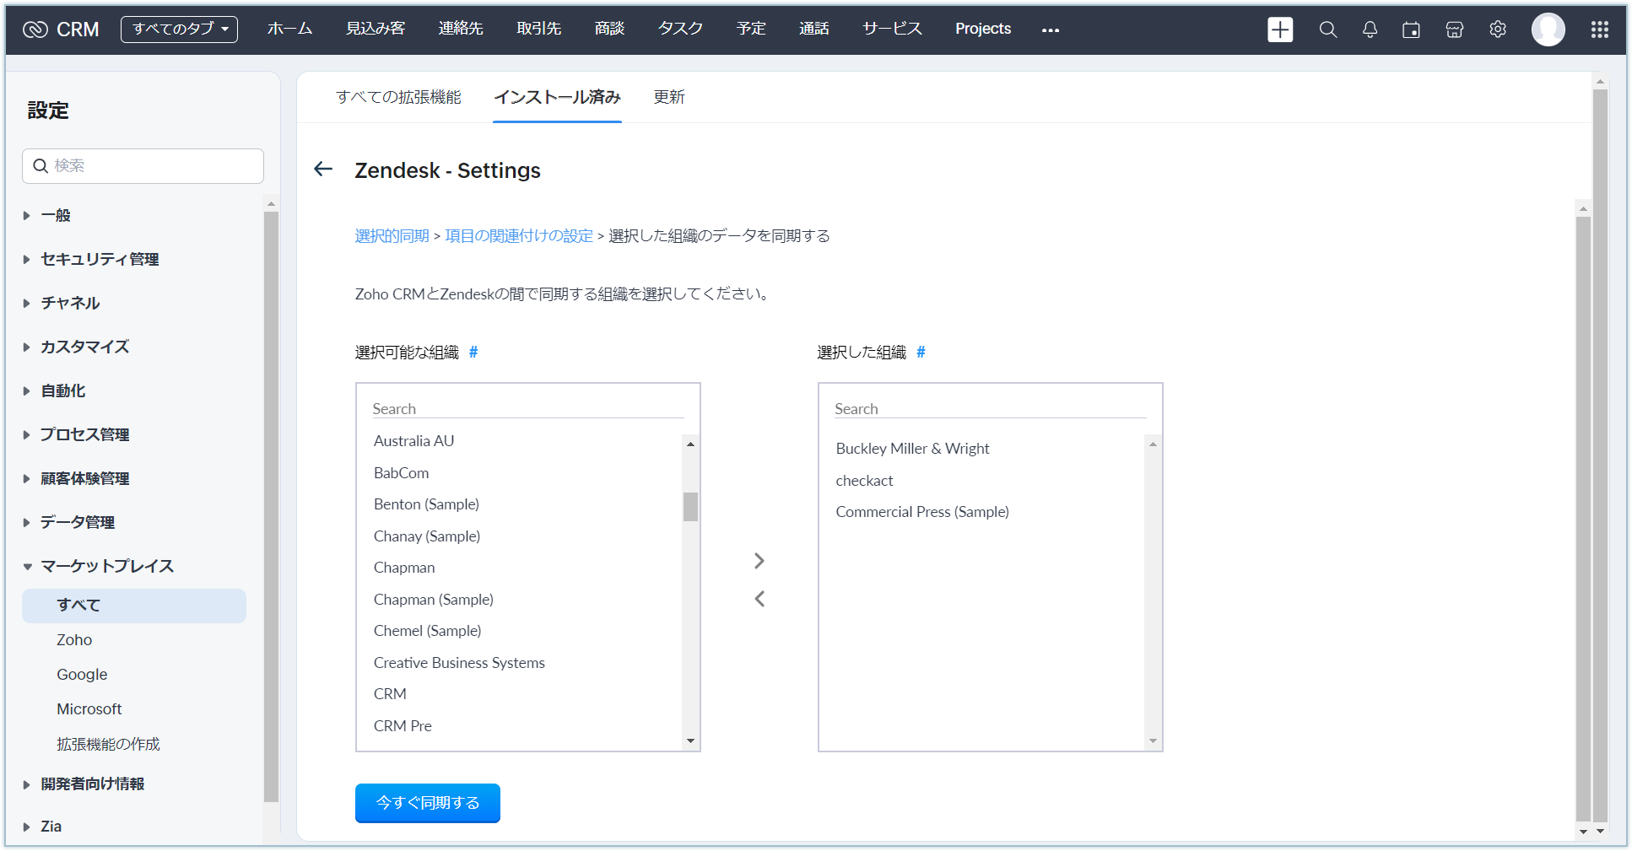Expand the カスタマイズ section
Screen dimensions: 1632x851
pyautogui.click(x=84, y=347)
